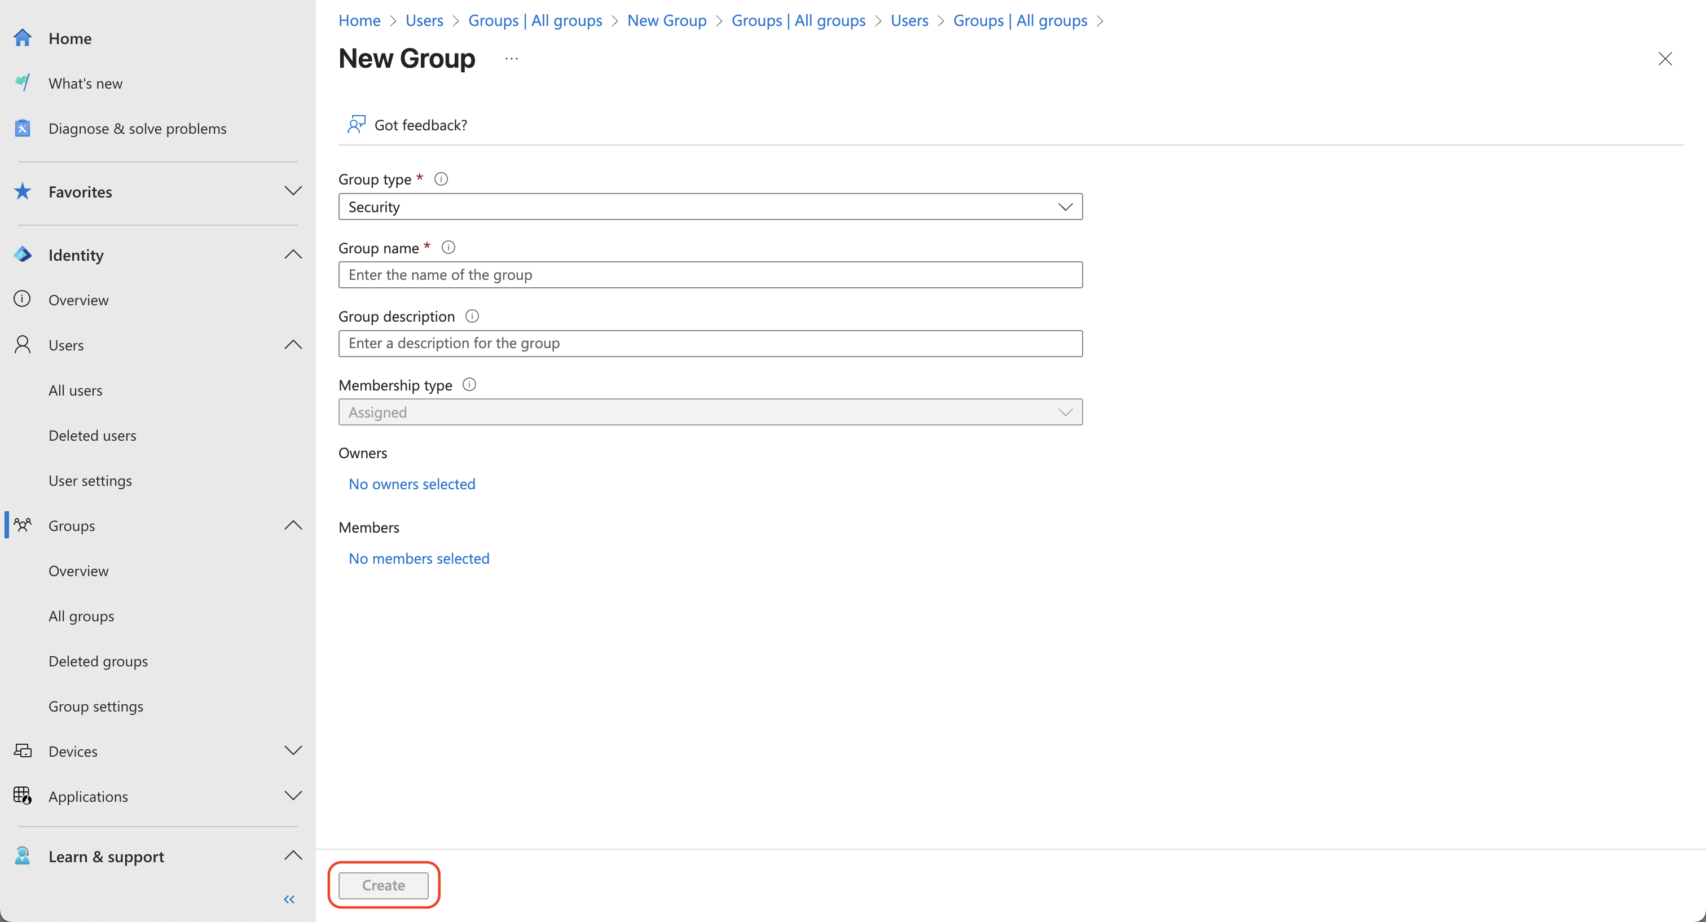Select Group settings in sidebar
Viewport: 1706px width, 922px height.
[96, 706]
